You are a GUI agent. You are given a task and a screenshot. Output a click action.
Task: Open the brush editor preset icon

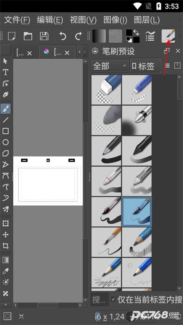click(168, 36)
